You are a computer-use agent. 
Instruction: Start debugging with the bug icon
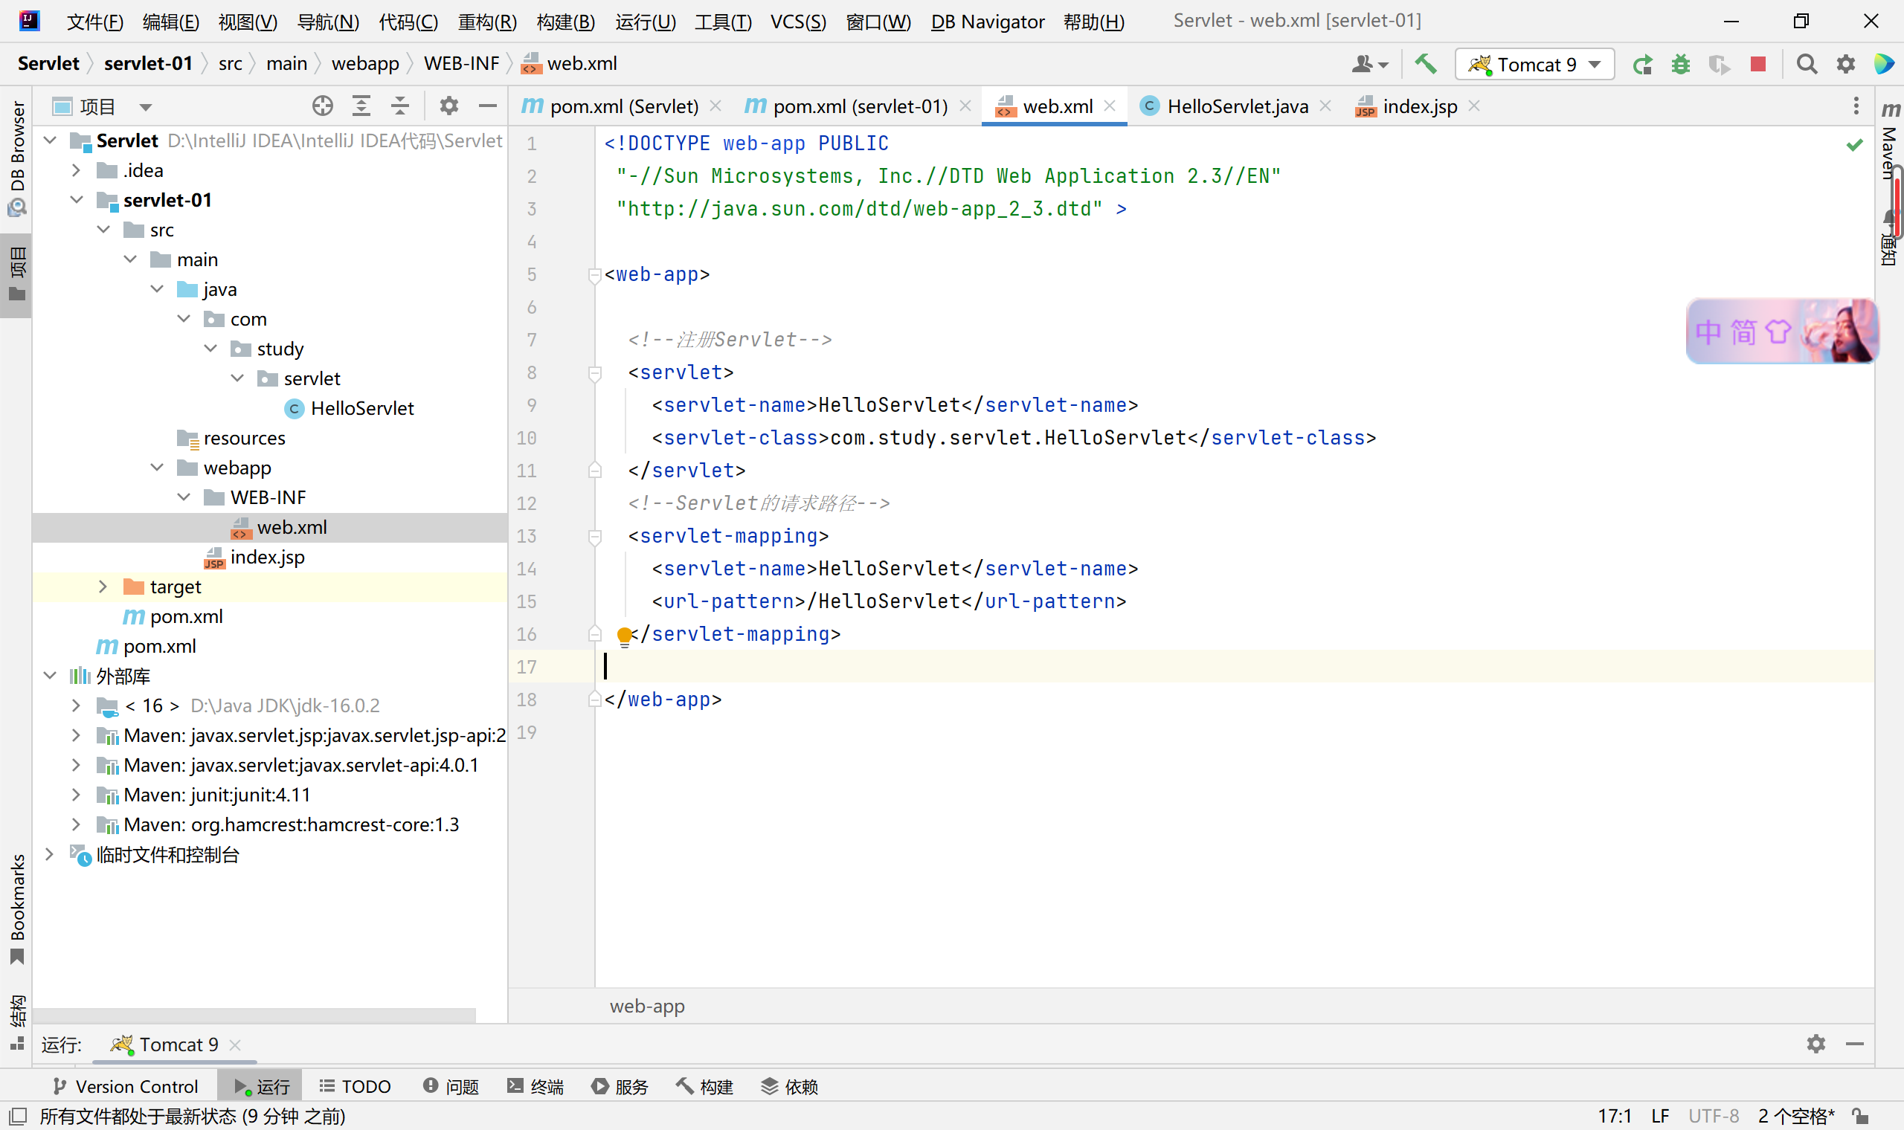pos(1681,65)
